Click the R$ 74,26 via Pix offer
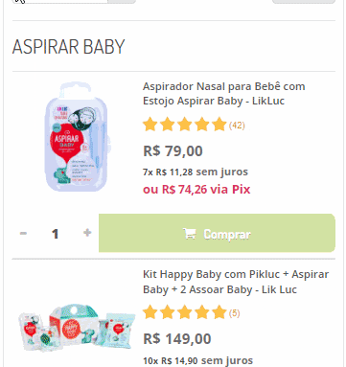 (196, 190)
